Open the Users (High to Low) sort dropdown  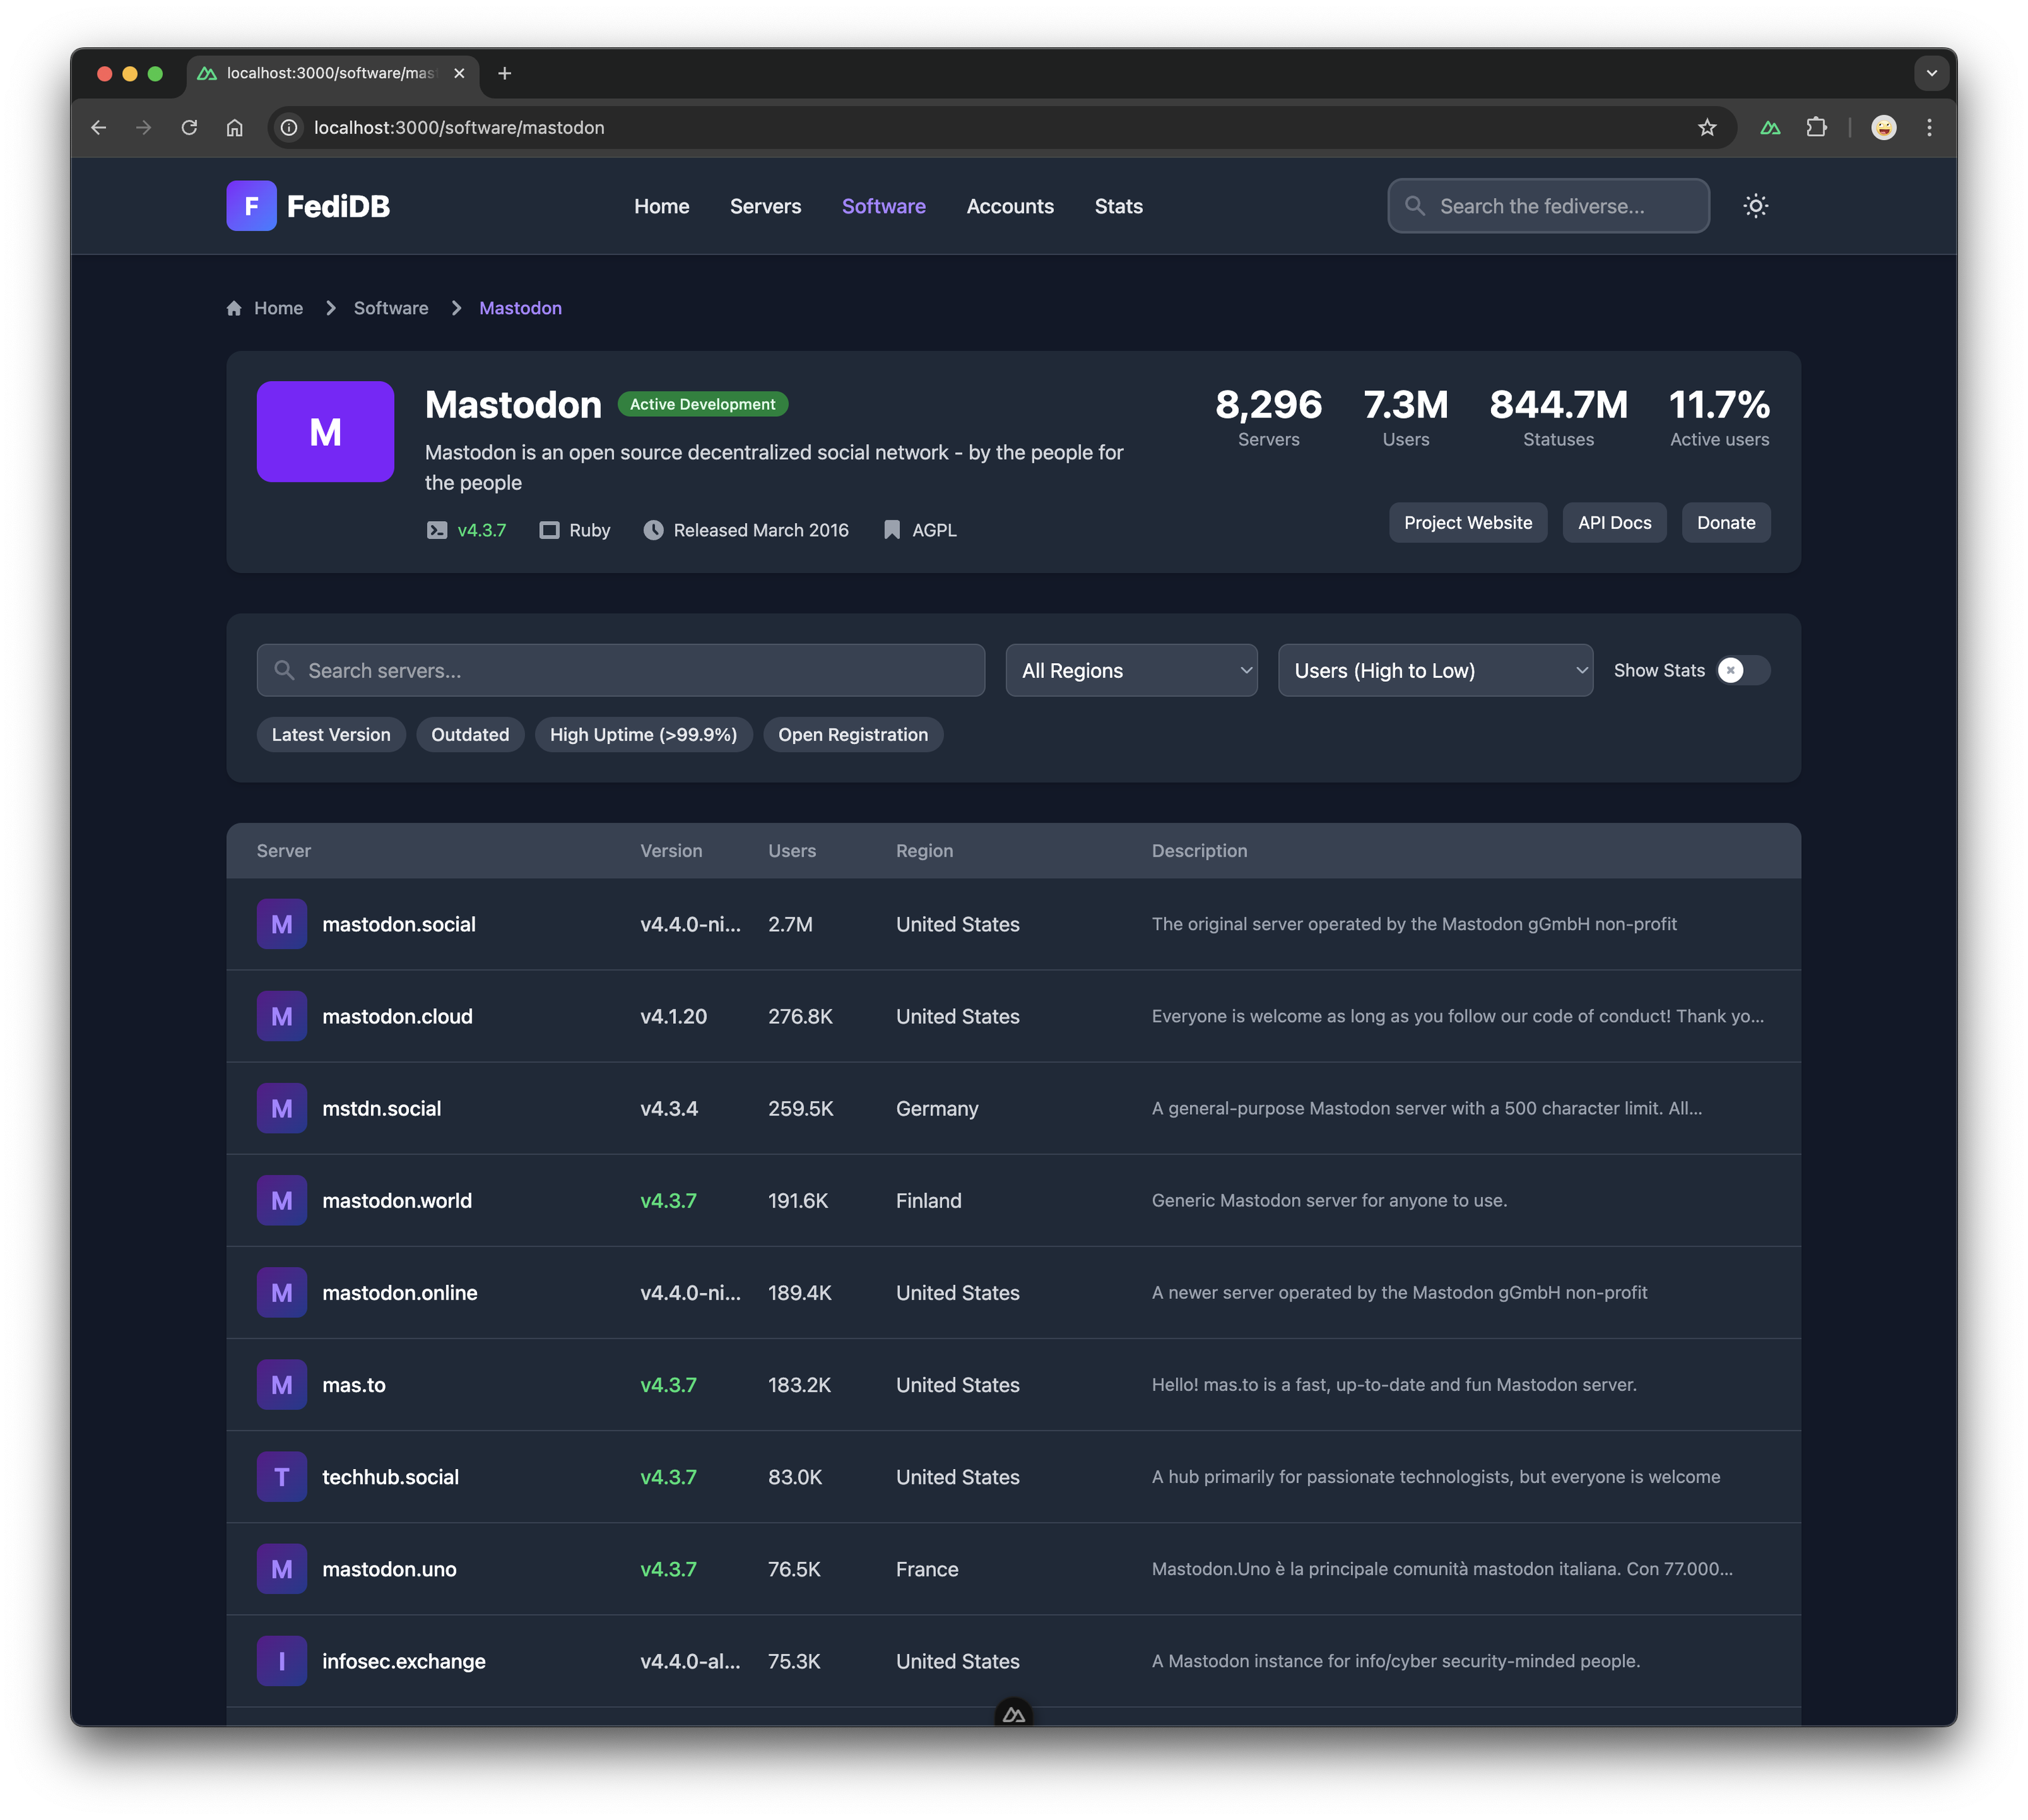pos(1435,670)
